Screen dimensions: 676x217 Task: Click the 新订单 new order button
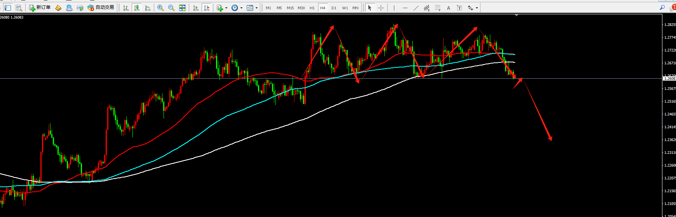coord(40,8)
